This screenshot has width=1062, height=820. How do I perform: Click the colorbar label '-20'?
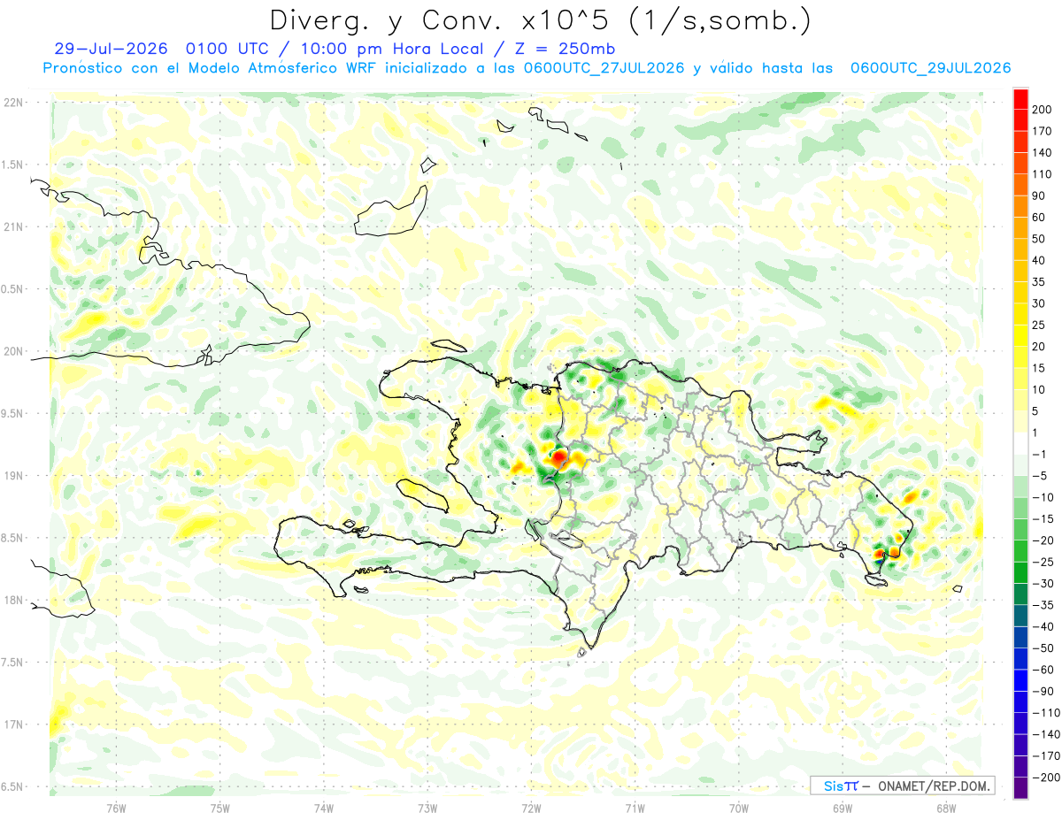pos(1042,540)
